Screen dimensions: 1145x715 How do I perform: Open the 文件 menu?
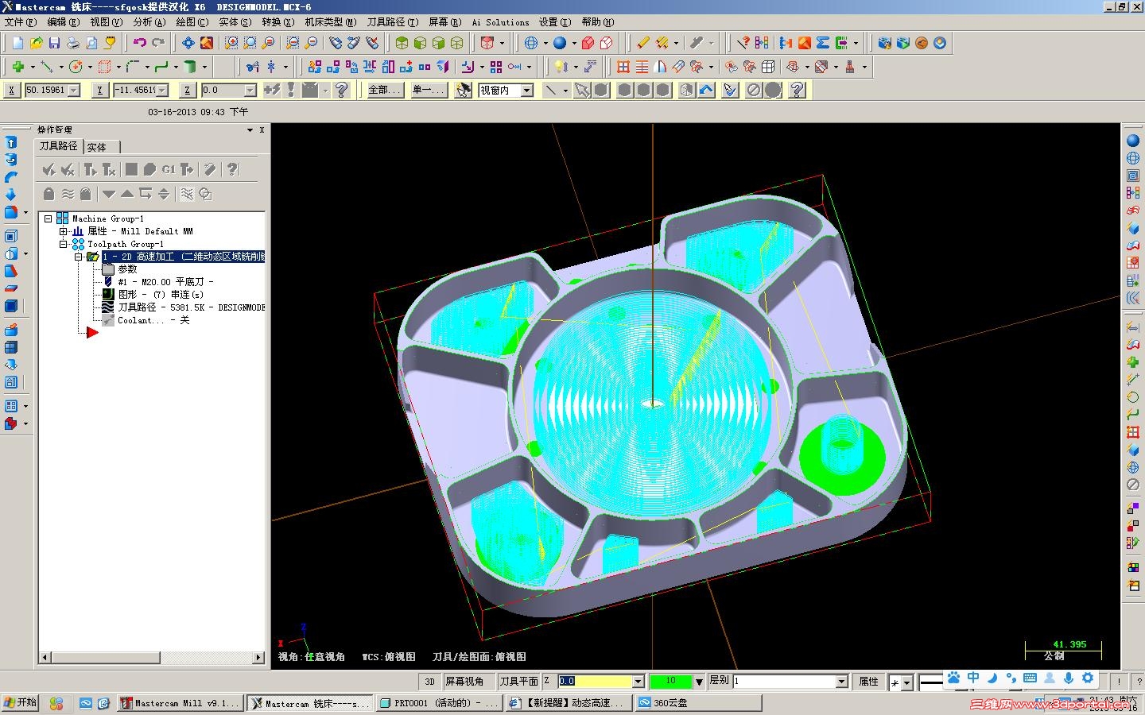[20, 22]
